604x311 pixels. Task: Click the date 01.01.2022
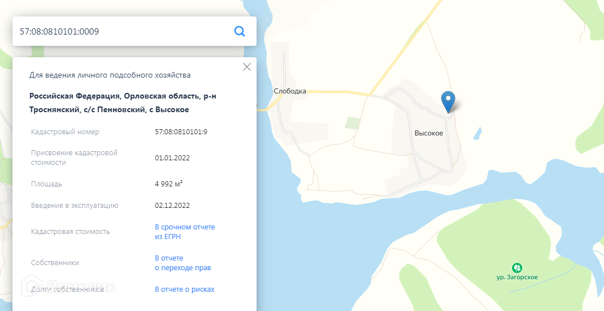pos(172,157)
